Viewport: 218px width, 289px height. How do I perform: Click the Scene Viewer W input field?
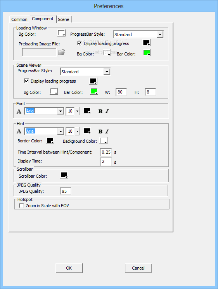[x=121, y=92]
